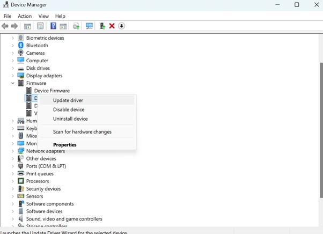This screenshot has width=323, height=234.
Task: Close the Device Manager window
Action: tap(317, 4)
